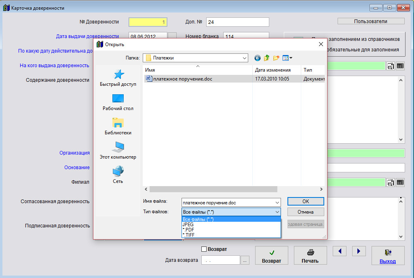This screenshot has height=278, width=414.
Task: Select file платежное поручение.doc
Action: tap(183, 79)
